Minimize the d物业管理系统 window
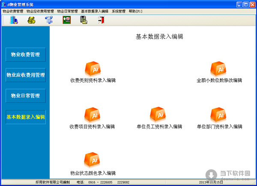 click(239, 5)
